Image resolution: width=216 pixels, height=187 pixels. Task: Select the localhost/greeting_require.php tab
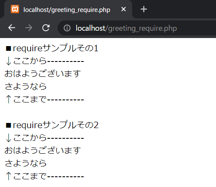click(x=68, y=9)
